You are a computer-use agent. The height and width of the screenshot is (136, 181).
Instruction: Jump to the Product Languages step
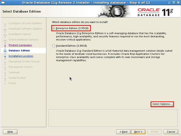point(20,45)
